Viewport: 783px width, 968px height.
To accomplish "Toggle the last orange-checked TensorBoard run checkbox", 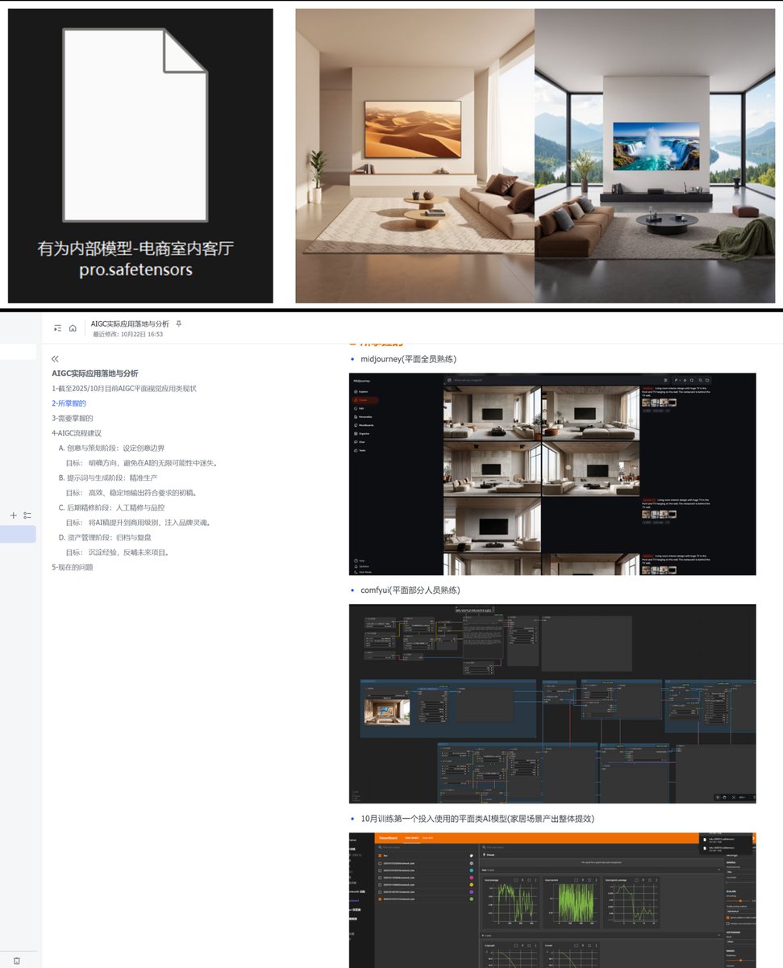I will pyautogui.click(x=380, y=899).
